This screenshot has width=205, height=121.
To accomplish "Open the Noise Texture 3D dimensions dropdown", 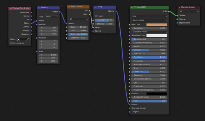I will [x=78, y=19].
